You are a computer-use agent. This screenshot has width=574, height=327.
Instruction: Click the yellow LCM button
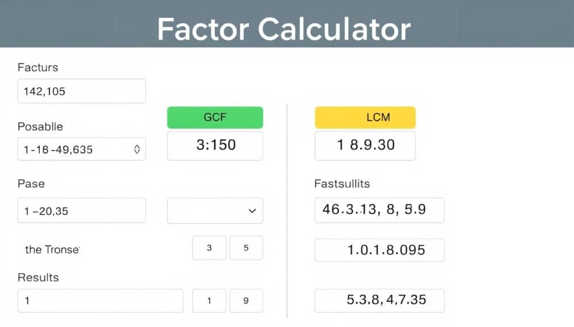click(x=365, y=117)
